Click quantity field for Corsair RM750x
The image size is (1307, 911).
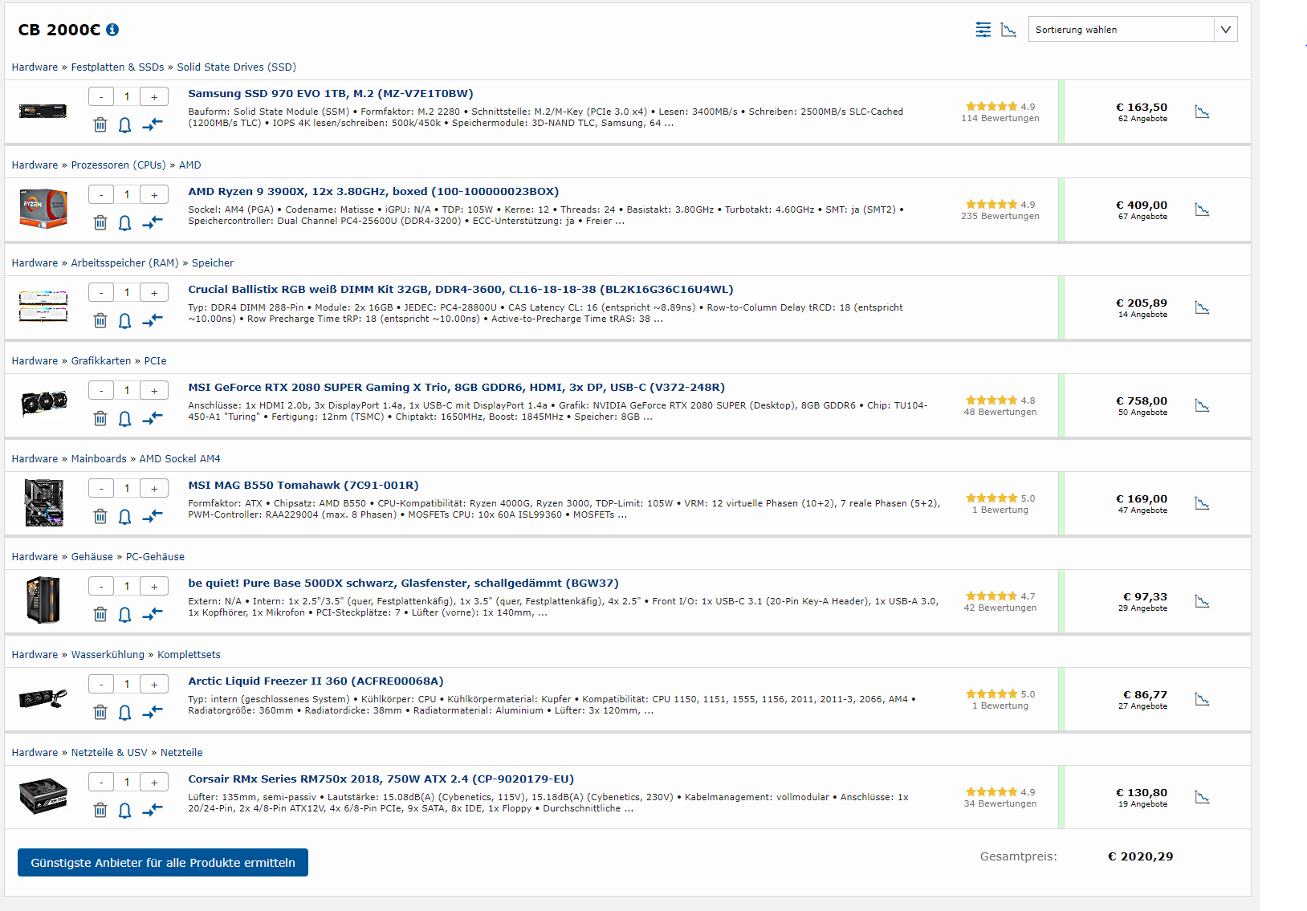click(x=127, y=782)
